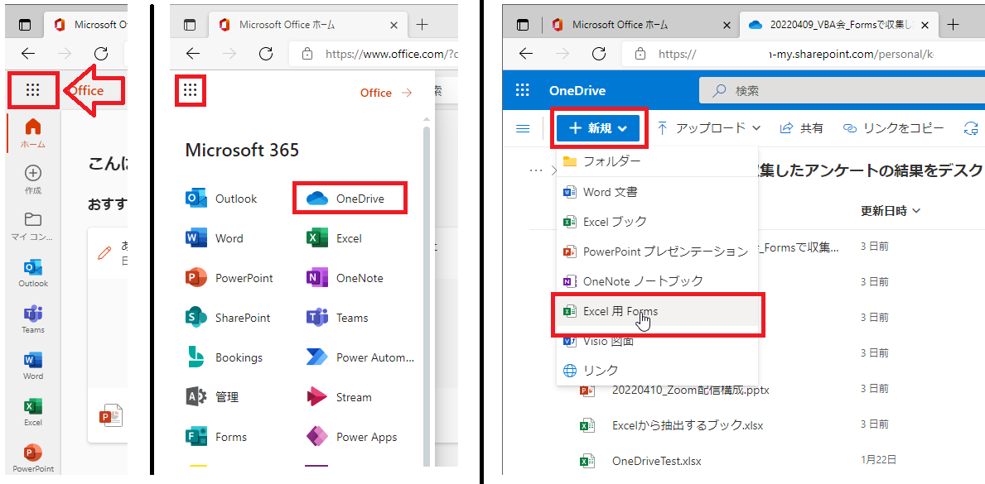This screenshot has height=484, width=985.
Task: Open Word from left sidebar
Action: click(x=32, y=367)
